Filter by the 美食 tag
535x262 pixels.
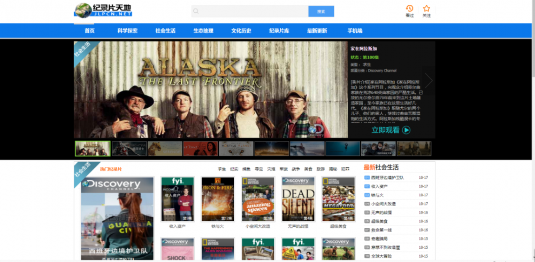308,169
